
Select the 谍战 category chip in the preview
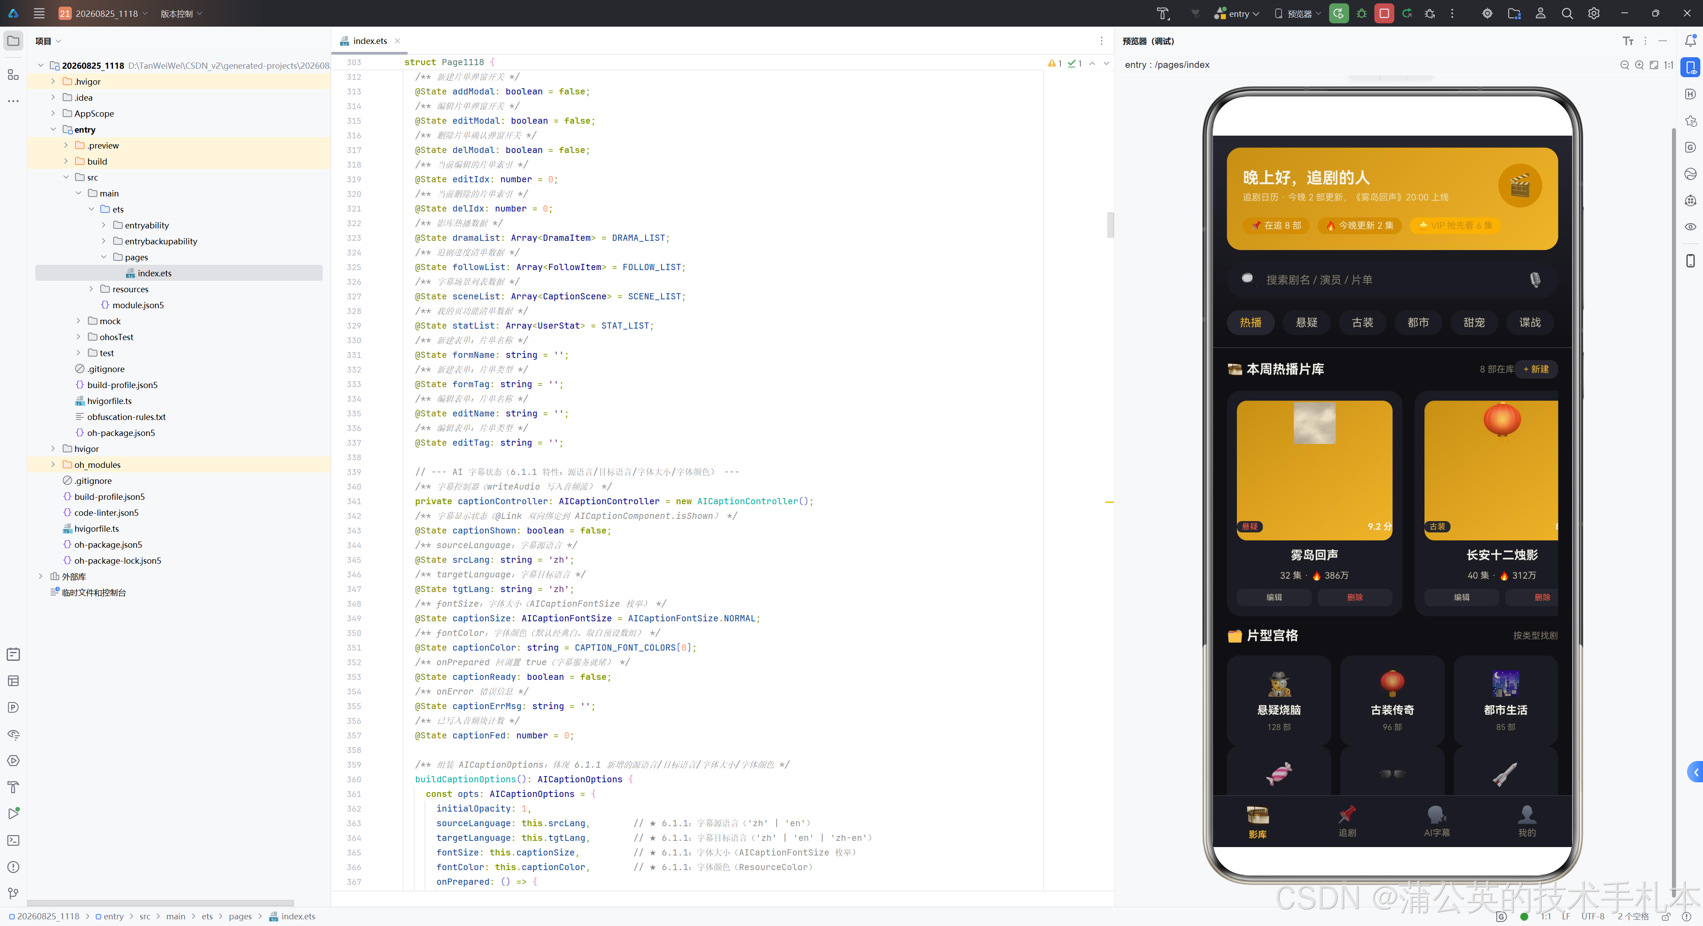(1530, 322)
